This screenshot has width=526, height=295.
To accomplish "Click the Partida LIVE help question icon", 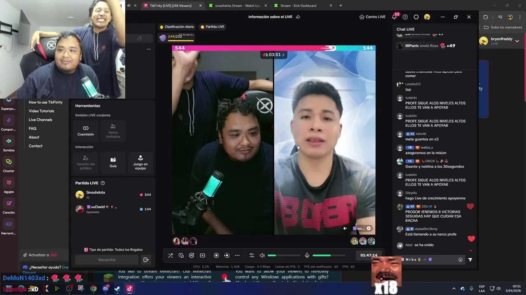I will coord(103,183).
